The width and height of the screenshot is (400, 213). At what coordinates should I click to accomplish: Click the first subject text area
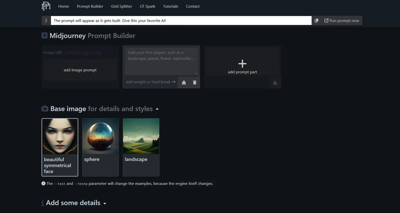pos(161,61)
